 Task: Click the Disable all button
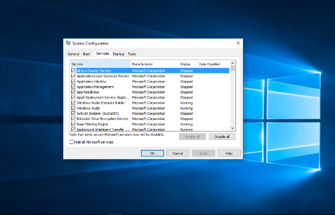[x=222, y=137]
